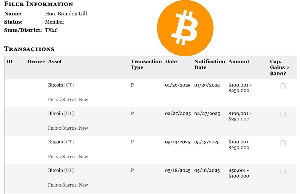This screenshot has height=194, width=300.
Task: Toggle Cap. Gains checkbox for 05/18/2025 row
Action: [283, 171]
